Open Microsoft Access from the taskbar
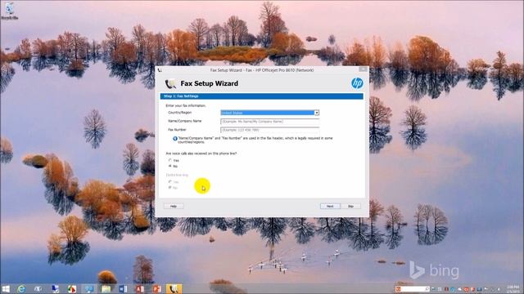The width and height of the screenshot is (524, 294). [140, 288]
